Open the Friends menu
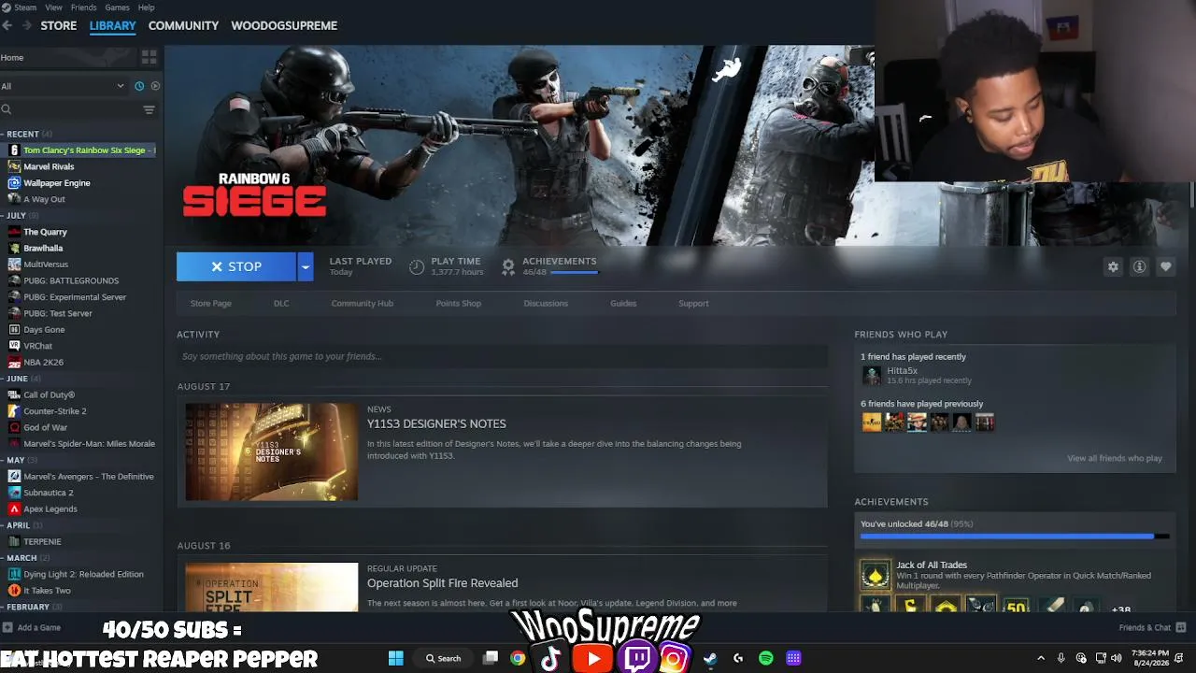This screenshot has height=673, width=1196. 83,7
